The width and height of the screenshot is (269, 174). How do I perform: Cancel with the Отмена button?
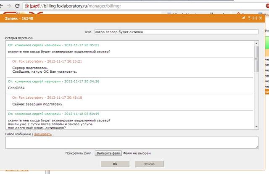point(149,164)
